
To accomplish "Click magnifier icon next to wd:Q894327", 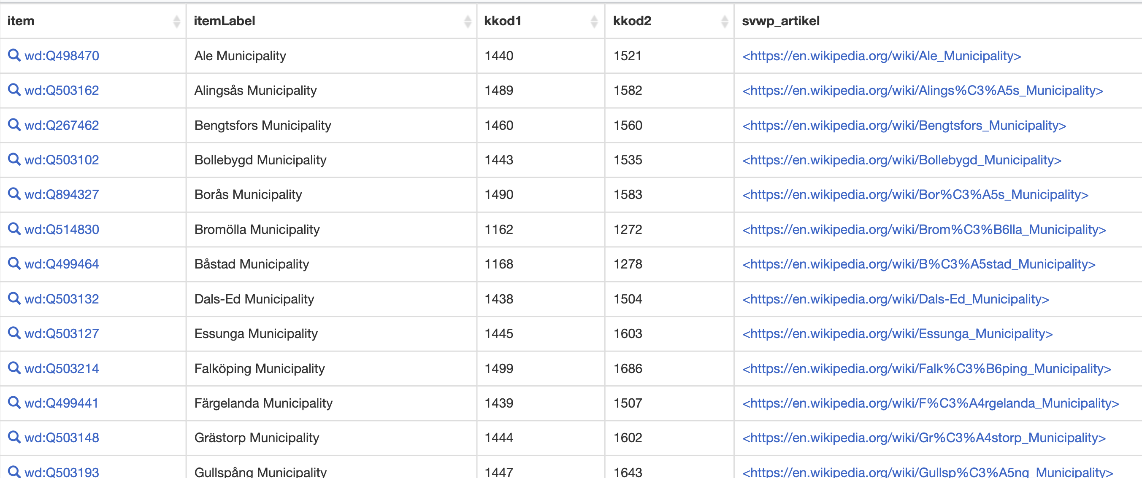I will click(14, 194).
